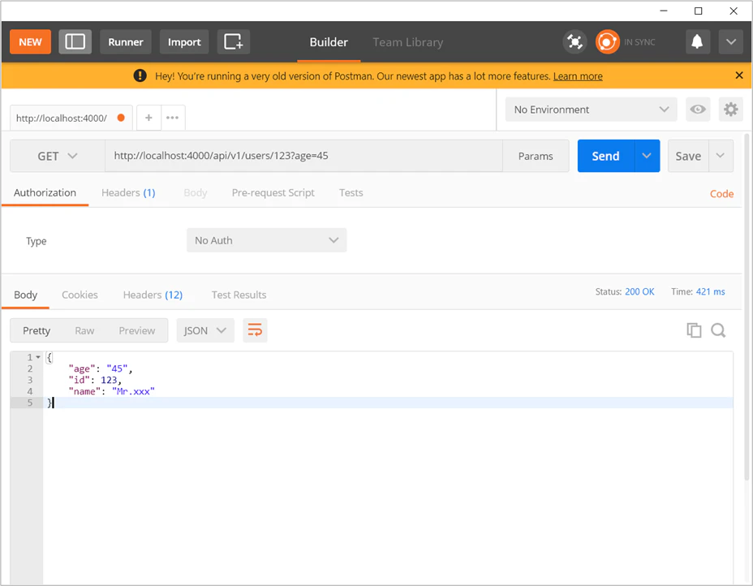
Task: Switch response view to Pretty
Action: coord(37,330)
